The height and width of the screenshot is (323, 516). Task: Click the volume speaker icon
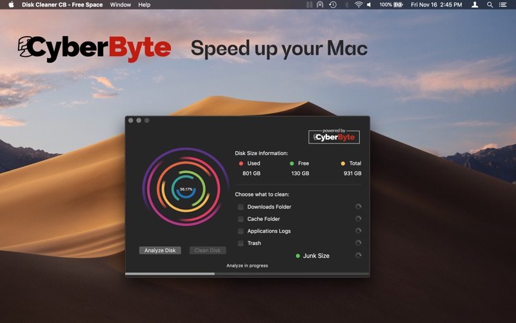369,5
